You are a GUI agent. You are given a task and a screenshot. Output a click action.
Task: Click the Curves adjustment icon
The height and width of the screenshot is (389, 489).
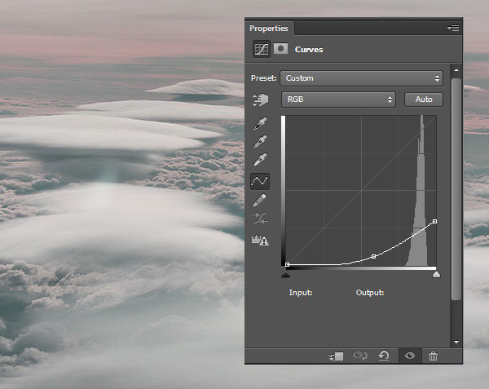tap(261, 50)
